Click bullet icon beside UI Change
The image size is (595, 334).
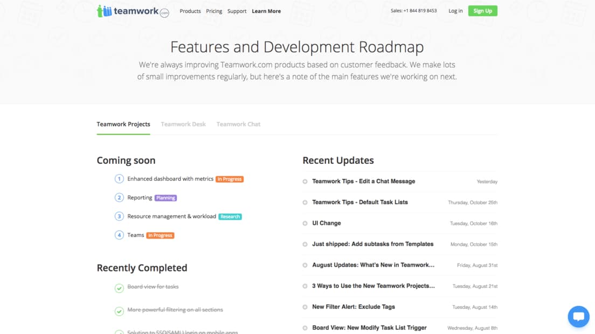[x=305, y=224]
